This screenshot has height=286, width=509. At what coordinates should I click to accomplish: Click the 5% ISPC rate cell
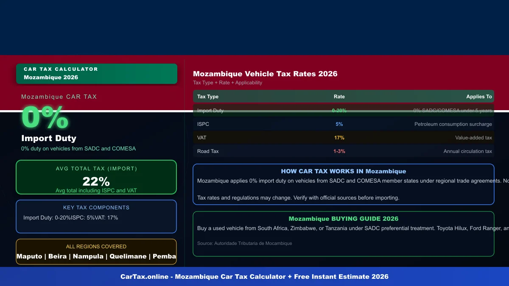(339, 124)
